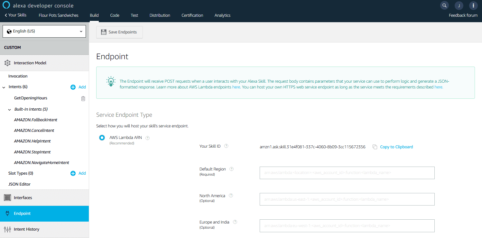
Task: Switch to the Analytics tab
Action: point(223,15)
